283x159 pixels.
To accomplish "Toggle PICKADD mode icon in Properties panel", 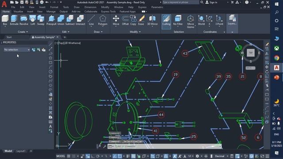I will click(x=34, y=50).
